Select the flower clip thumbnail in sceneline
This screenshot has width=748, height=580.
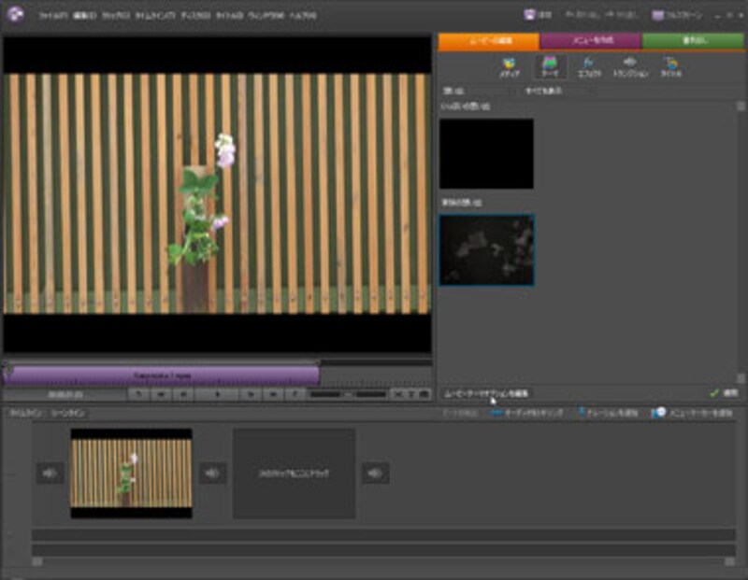pos(131,473)
